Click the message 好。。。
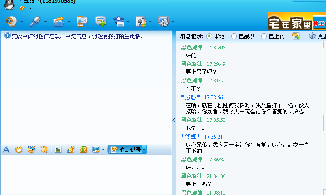This screenshot has width=326, height=195. pos(195,168)
